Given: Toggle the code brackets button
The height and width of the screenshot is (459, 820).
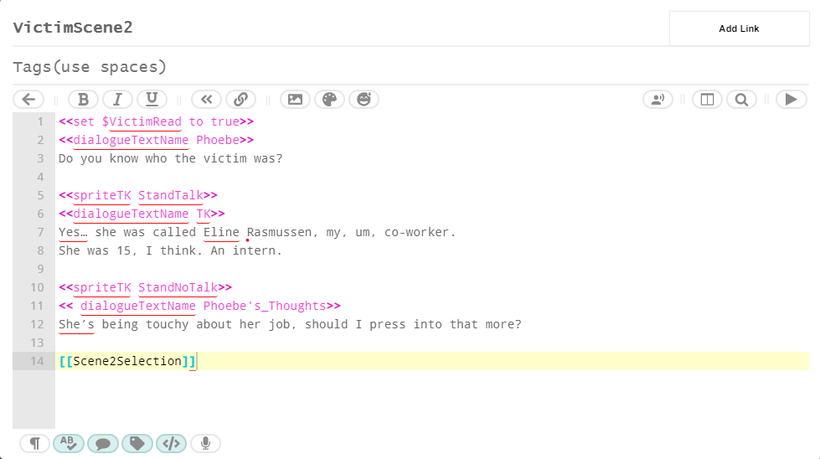Looking at the screenshot, I should coord(171,444).
